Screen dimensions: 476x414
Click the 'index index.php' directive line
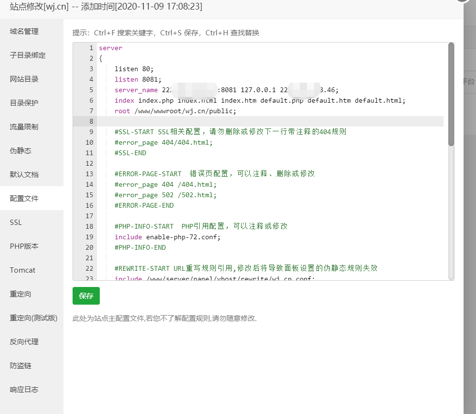260,100
